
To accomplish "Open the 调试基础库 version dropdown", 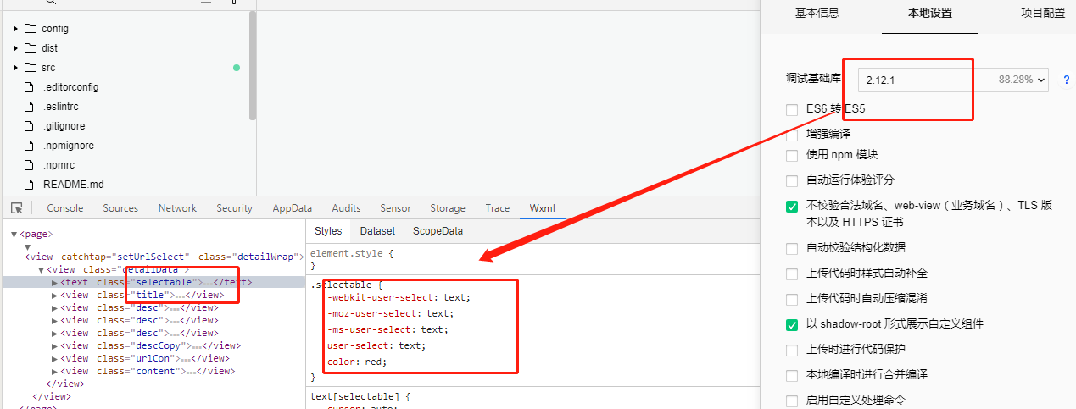I will click(x=953, y=80).
